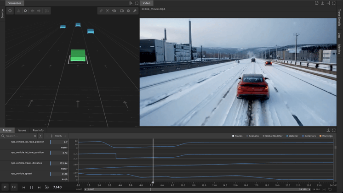The image size is (343, 193).
Task: Open the layers icon in Visualizer toolbar
Action: (128, 11)
